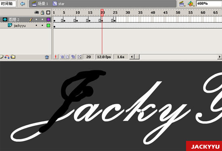This screenshot has height=151, width=222.
Task: Delete layer with the trash icon
Action: (47, 57)
